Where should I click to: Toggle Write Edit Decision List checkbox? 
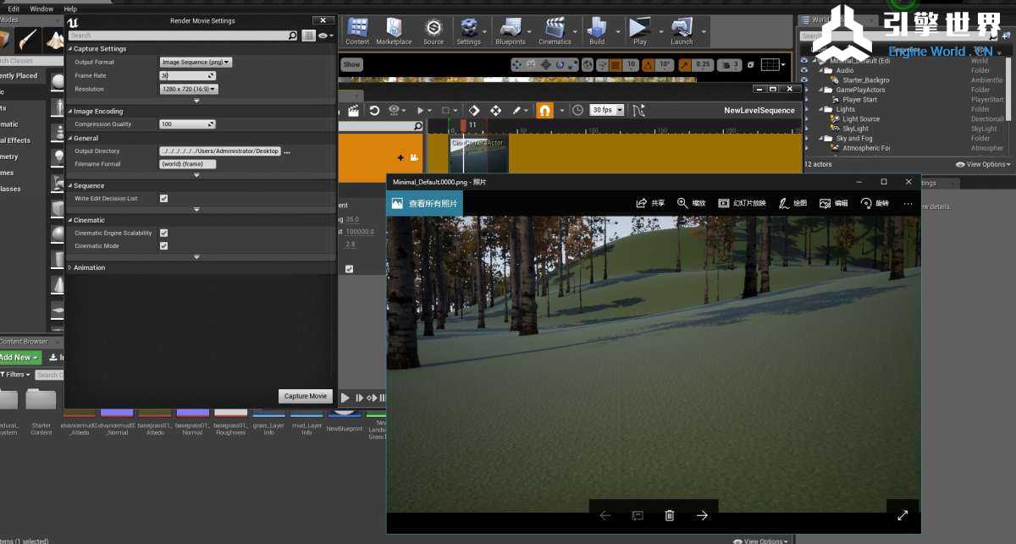pos(163,198)
